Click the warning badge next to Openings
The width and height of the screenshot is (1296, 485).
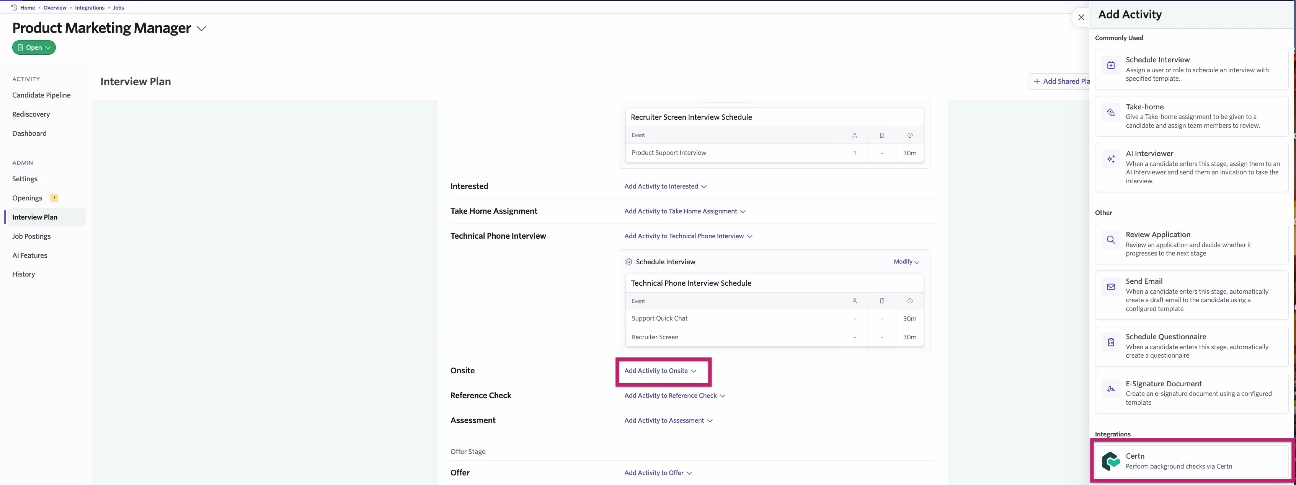point(54,198)
